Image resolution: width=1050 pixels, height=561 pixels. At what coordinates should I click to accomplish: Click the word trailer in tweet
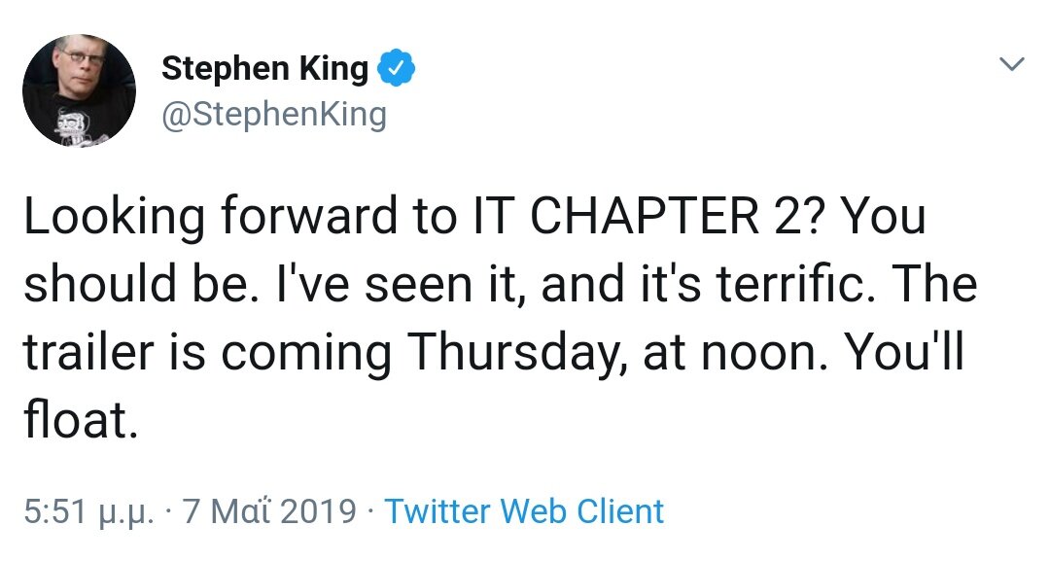coord(89,351)
